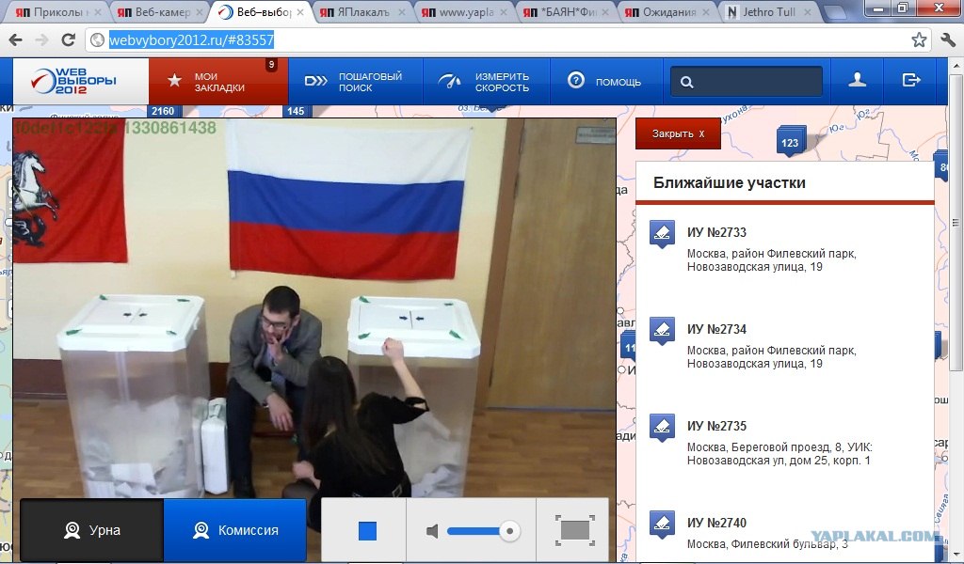Click the site search field
The width and height of the screenshot is (964, 564).
pos(747,81)
